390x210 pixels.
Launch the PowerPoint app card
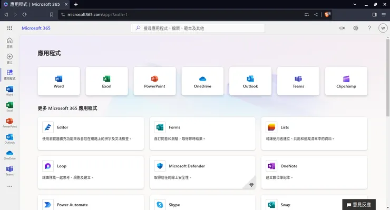[154, 81]
